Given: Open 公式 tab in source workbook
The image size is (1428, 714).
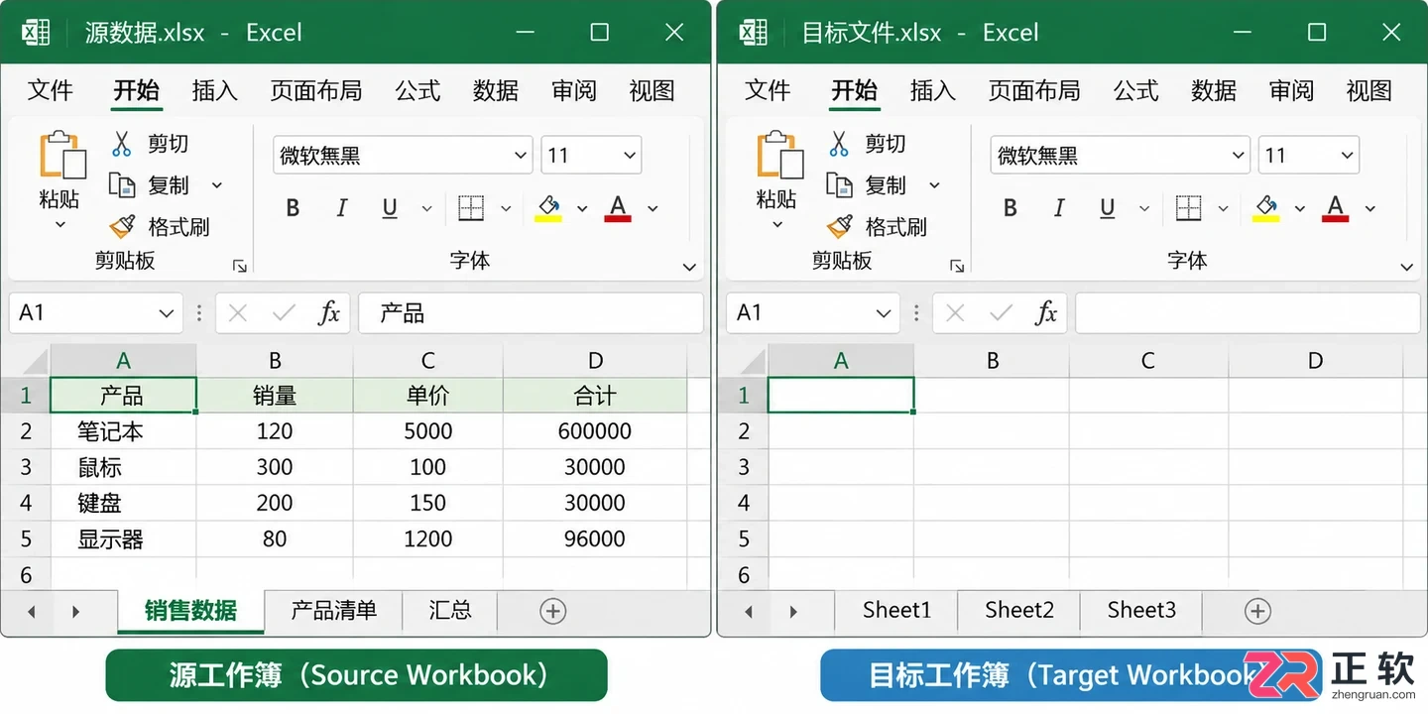Looking at the screenshot, I should coord(417,90).
